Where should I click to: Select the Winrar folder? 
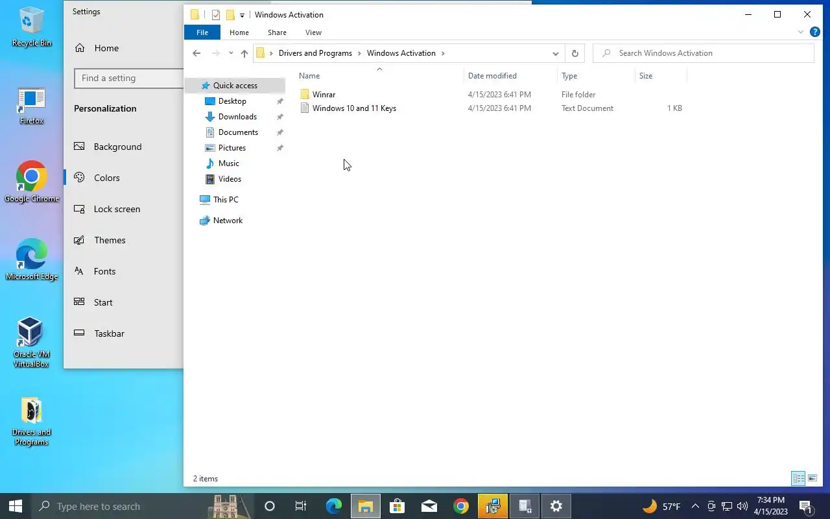tap(324, 95)
